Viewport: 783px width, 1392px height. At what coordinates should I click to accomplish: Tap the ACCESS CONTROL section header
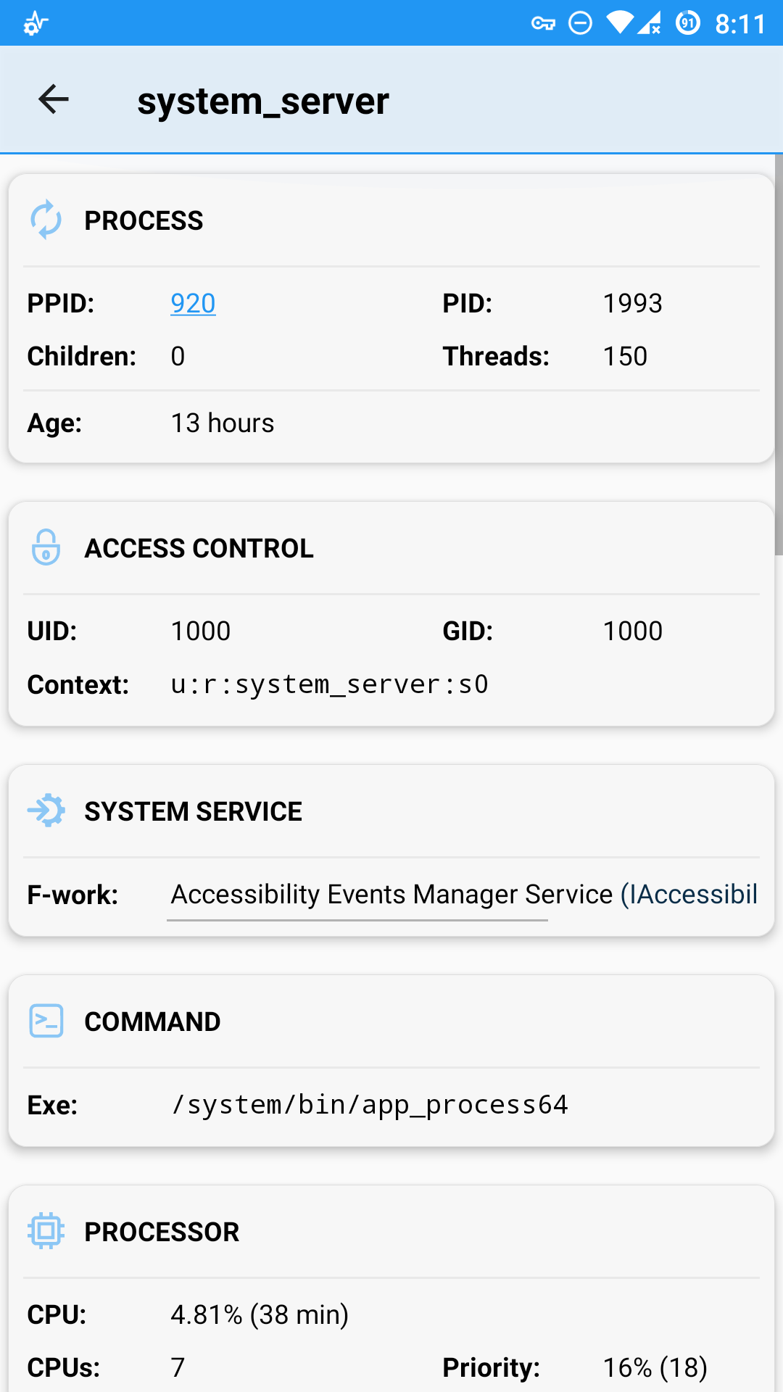click(199, 548)
